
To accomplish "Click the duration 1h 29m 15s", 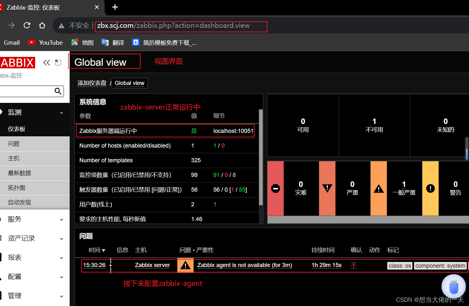I will (x=327, y=265).
